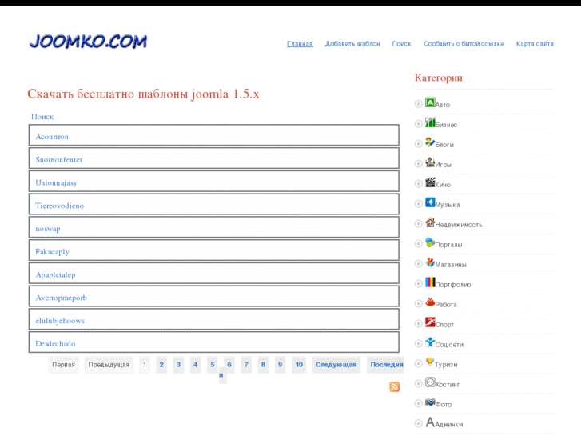Viewport: 581px width, 436px height.
Task: Open the Desdechado template link
Action: coord(55,344)
